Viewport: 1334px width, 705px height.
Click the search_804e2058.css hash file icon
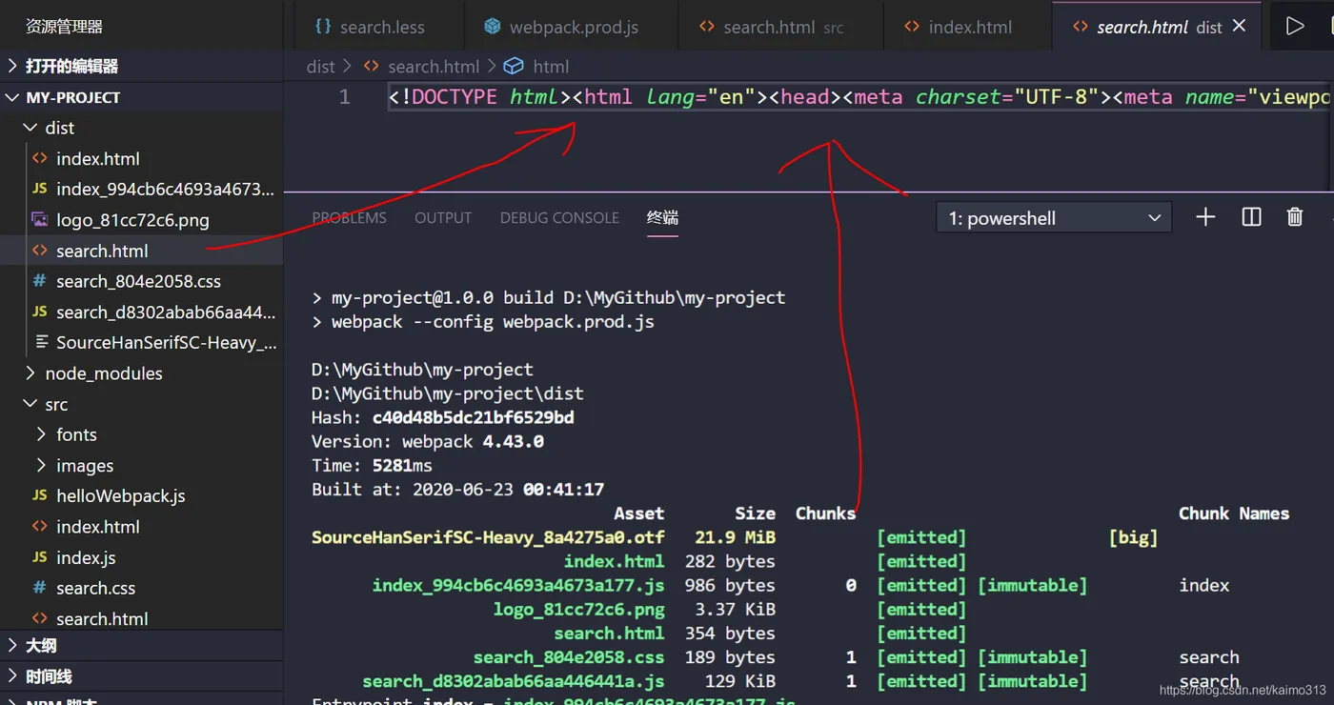pyautogui.click(x=40, y=281)
